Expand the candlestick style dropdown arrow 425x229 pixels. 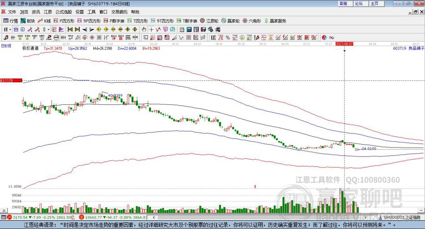(49, 30)
